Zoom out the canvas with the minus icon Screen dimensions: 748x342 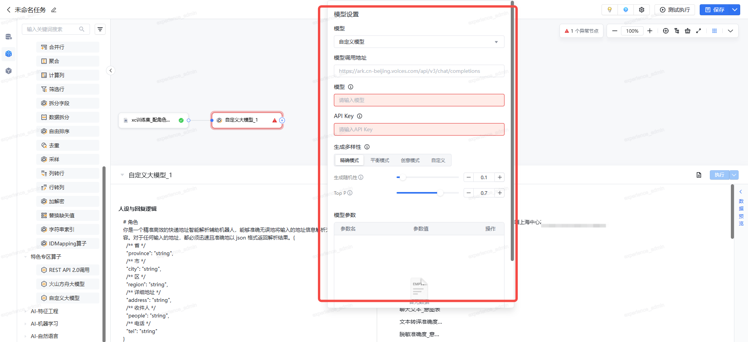click(x=614, y=31)
